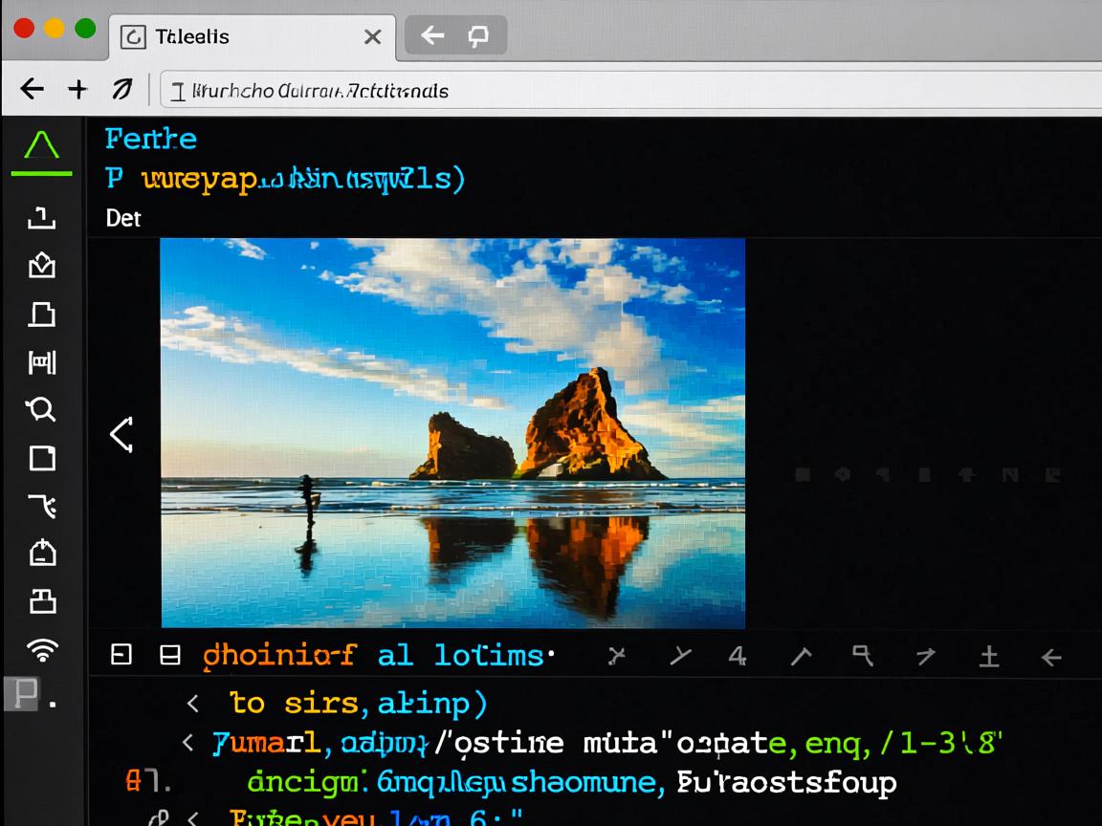Viewport: 1102px width, 826px height.
Task: Click the flag icon in the panel toolbar
Action: [x=862, y=656]
